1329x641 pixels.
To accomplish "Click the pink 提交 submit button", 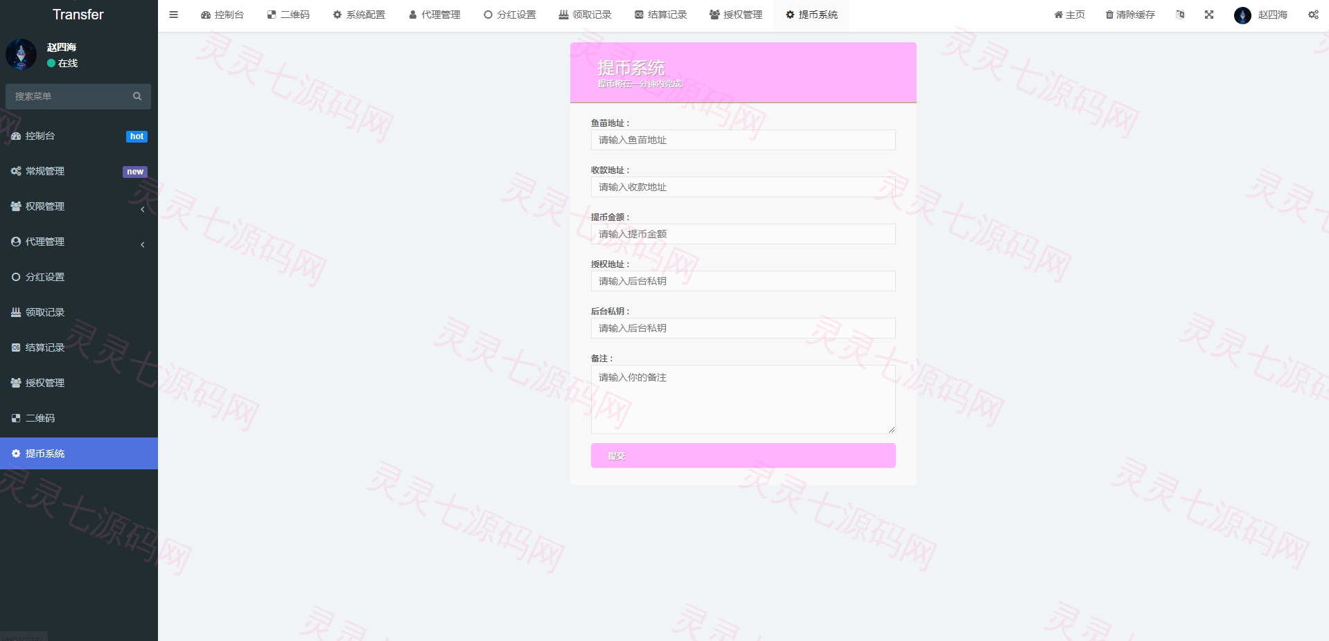I will click(x=743, y=455).
